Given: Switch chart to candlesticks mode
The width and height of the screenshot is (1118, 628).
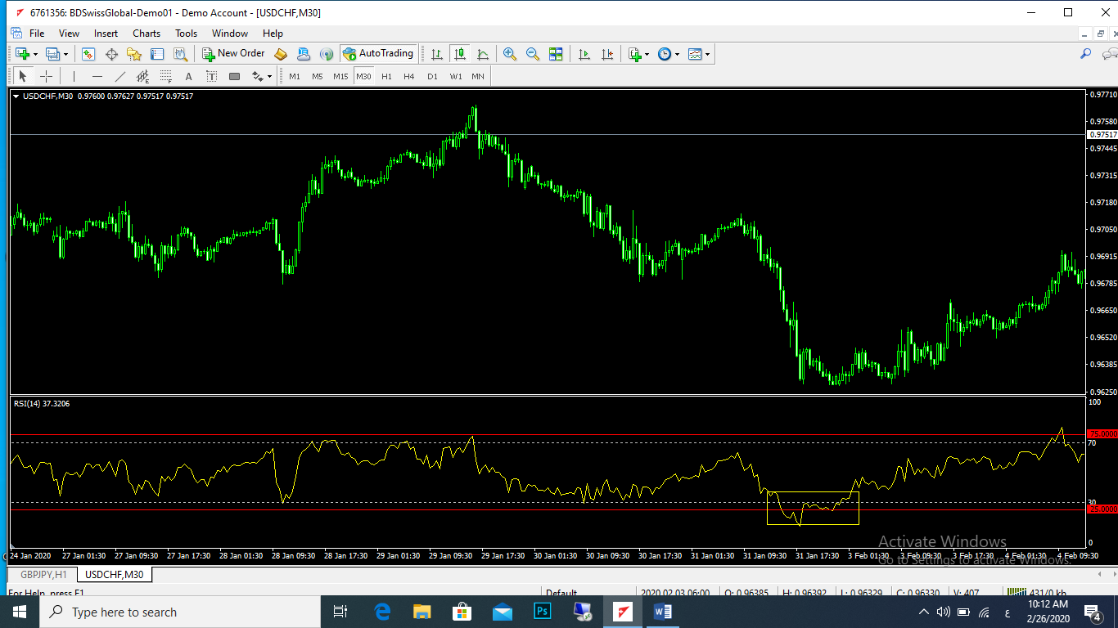Looking at the screenshot, I should 460,54.
